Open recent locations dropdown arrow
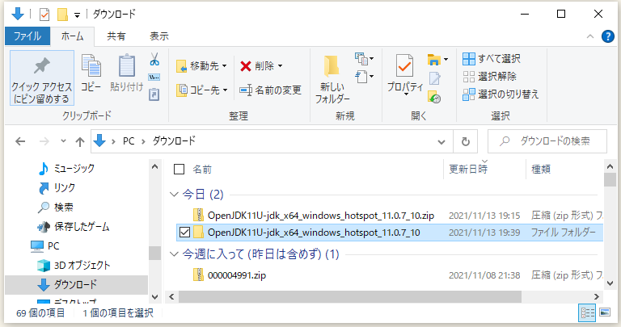This screenshot has height=327, width=621. pyautogui.click(x=63, y=141)
